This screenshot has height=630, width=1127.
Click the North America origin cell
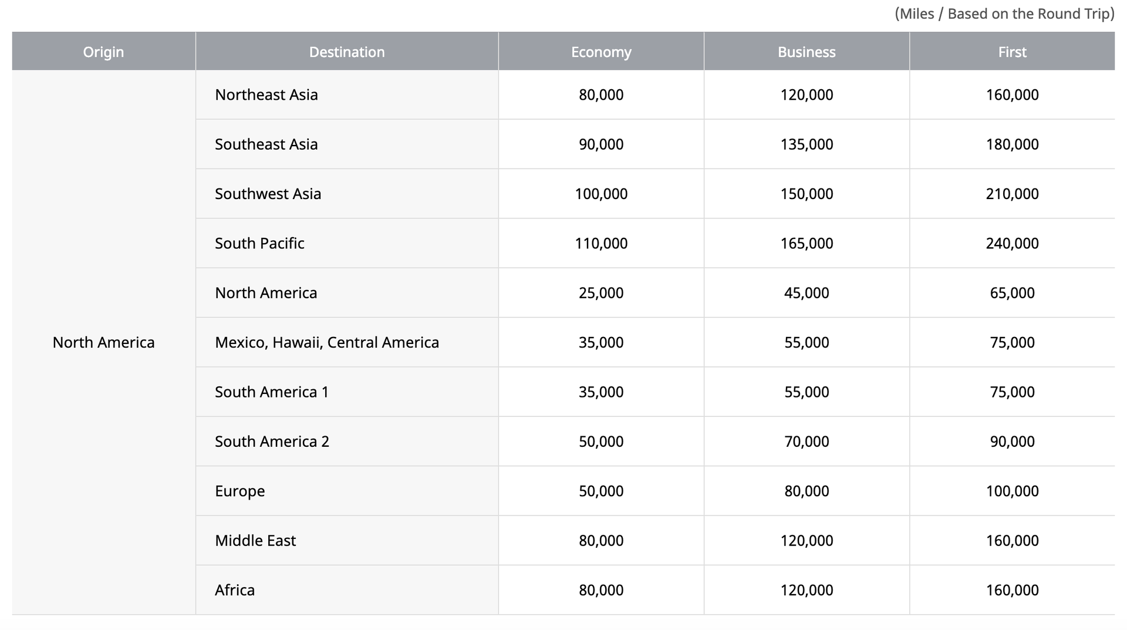(x=103, y=342)
